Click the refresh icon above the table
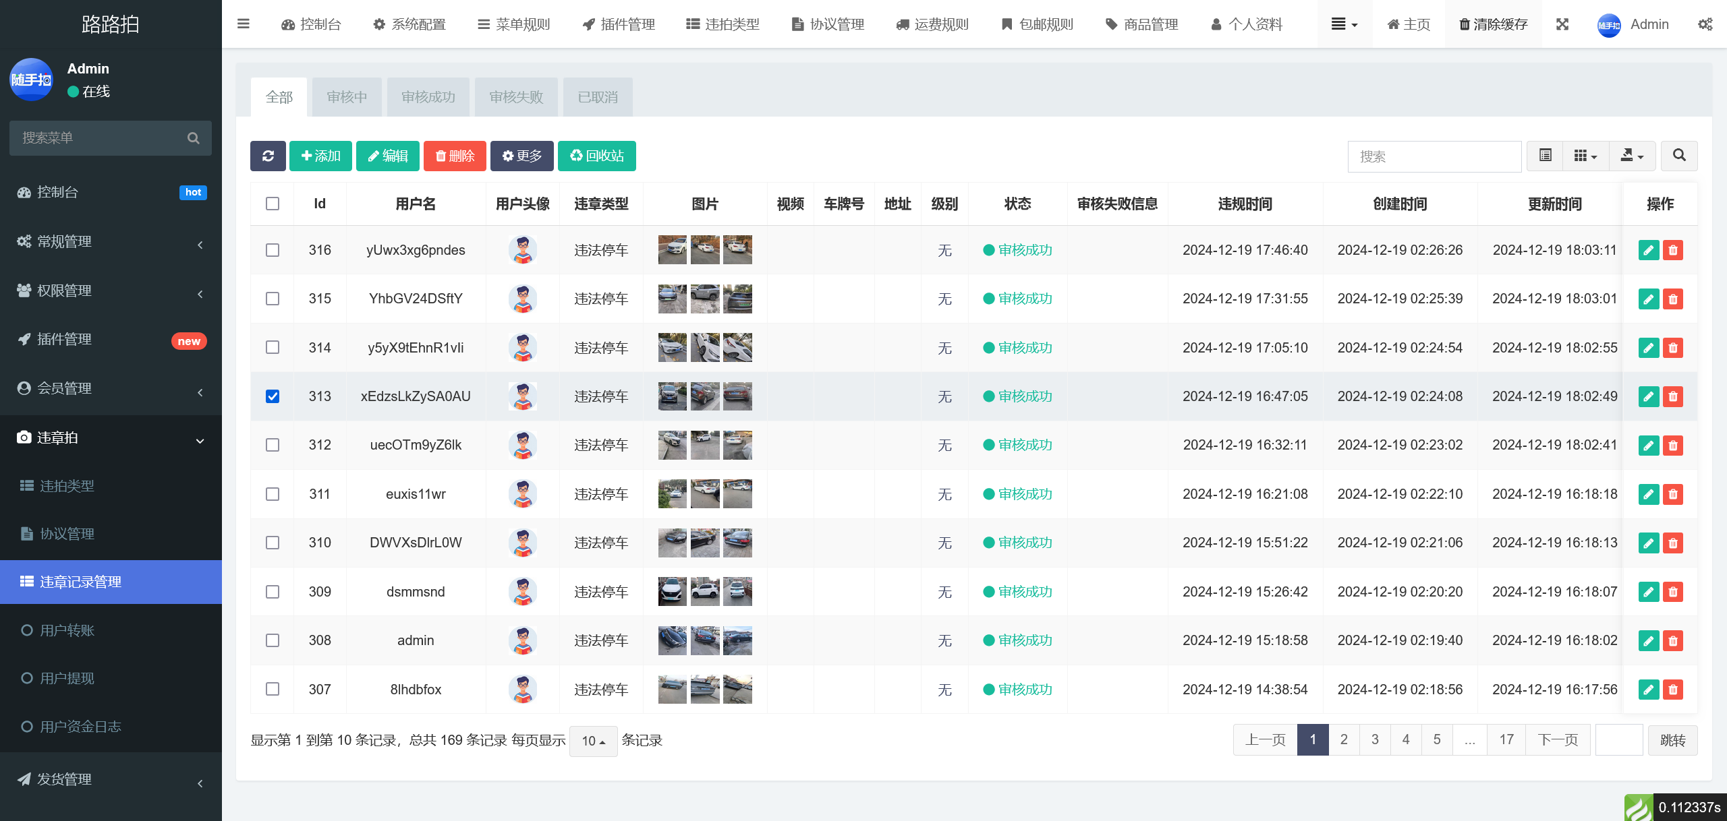 click(x=268, y=156)
